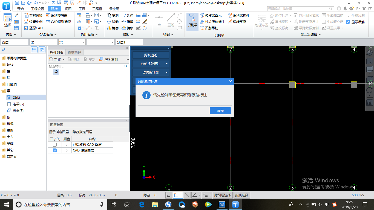Image resolution: width=374 pixels, height=210 pixels.
Task: Expand the 基础 category in tree
Action: pos(4,144)
